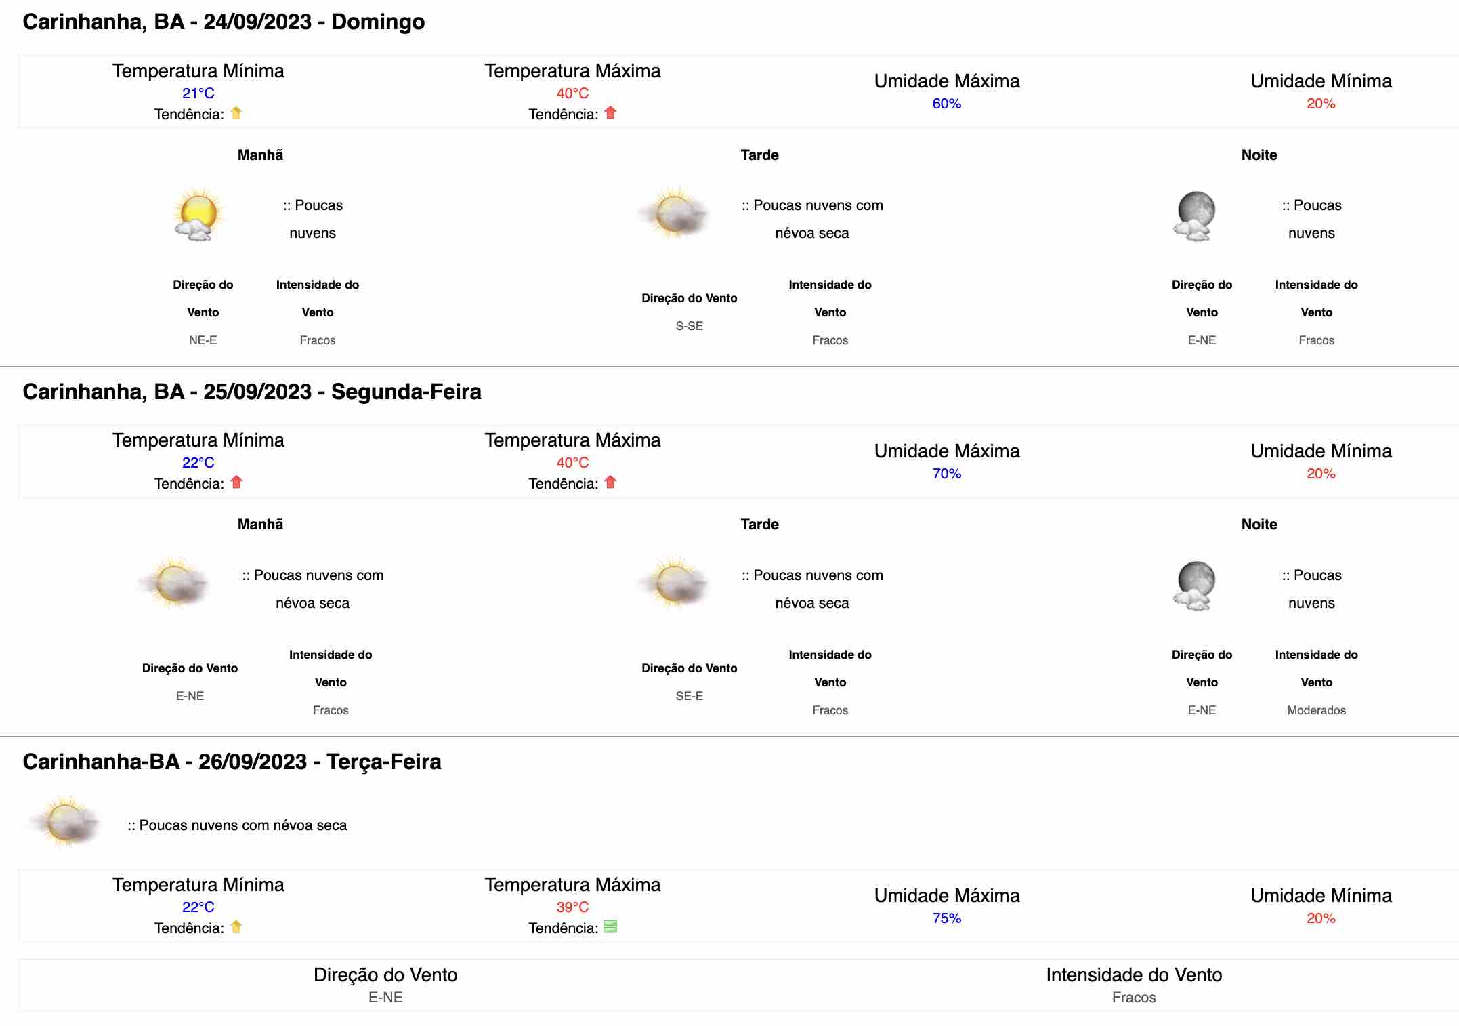
Task: Click the heading for 25/09/2023 Segunda-Feira
Action: point(252,392)
